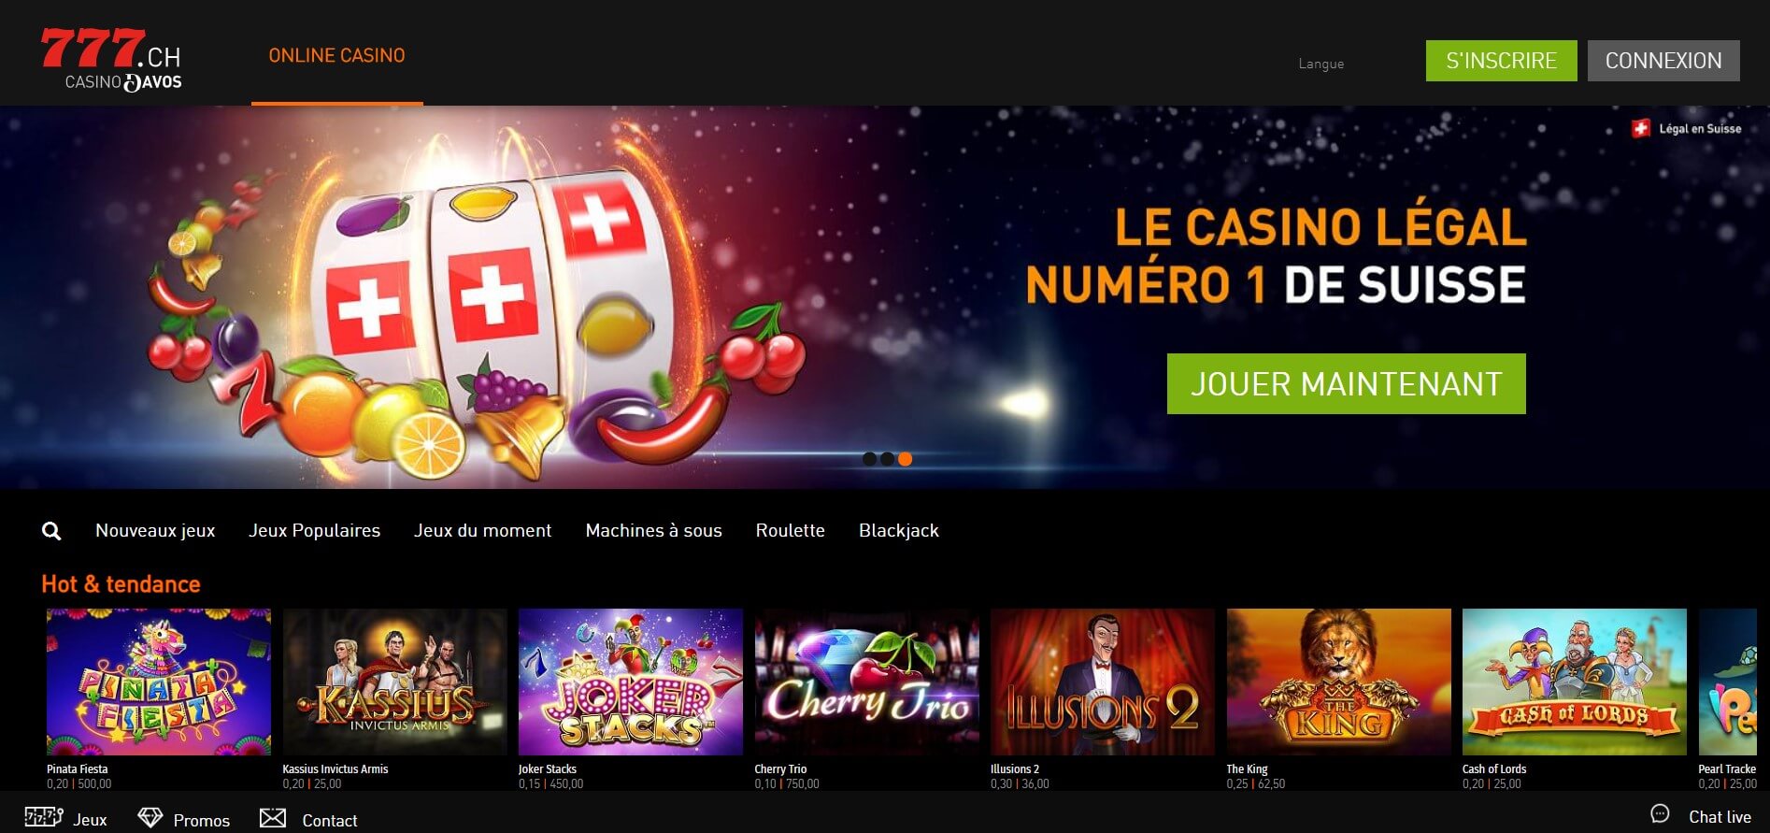Select the second carousel slide dot
The width and height of the screenshot is (1770, 833).
[887, 459]
